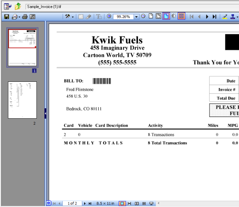
Task: Toggle the thumbnails grid view button
Action: [x=181, y=16]
